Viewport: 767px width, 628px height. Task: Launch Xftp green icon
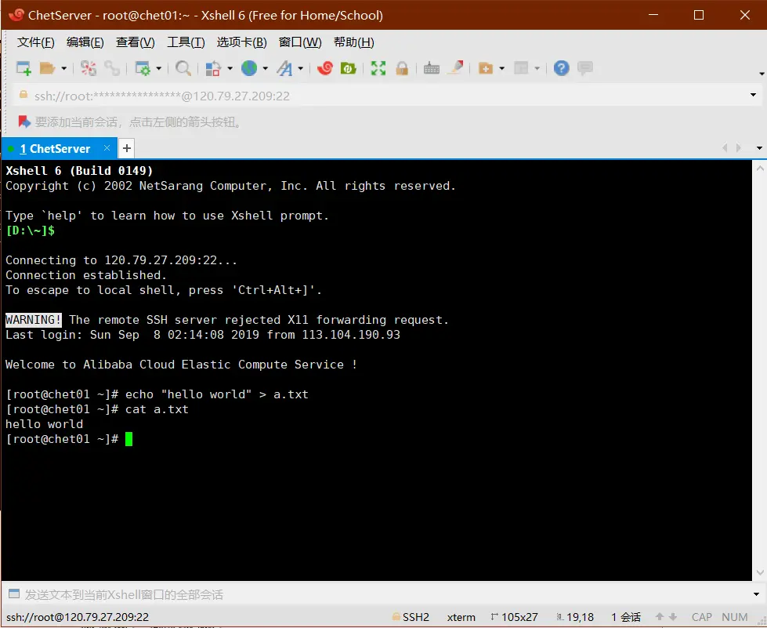(349, 68)
